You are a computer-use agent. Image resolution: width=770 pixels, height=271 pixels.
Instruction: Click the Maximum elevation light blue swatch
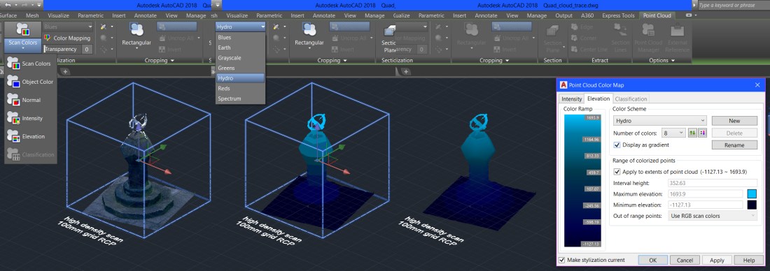[x=752, y=193]
